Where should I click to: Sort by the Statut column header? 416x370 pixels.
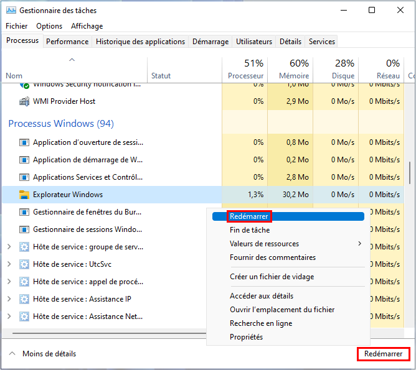pos(184,70)
